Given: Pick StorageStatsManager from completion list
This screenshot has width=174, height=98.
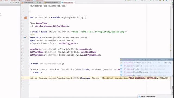Looking at the screenshot, I should coord(147,72).
